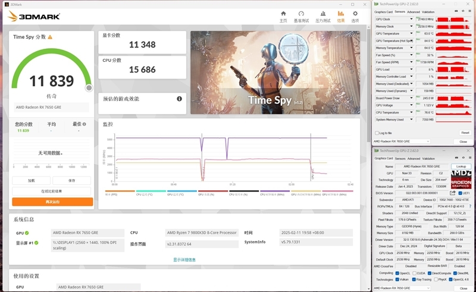The image size is (476, 292).
Task: Open the Board Power Draw sensor dropdown
Action: click(x=412, y=98)
